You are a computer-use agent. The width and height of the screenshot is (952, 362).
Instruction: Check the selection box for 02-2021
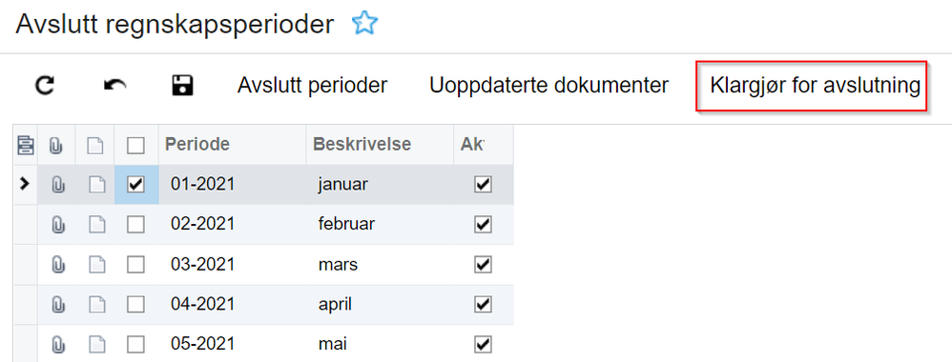(x=136, y=225)
